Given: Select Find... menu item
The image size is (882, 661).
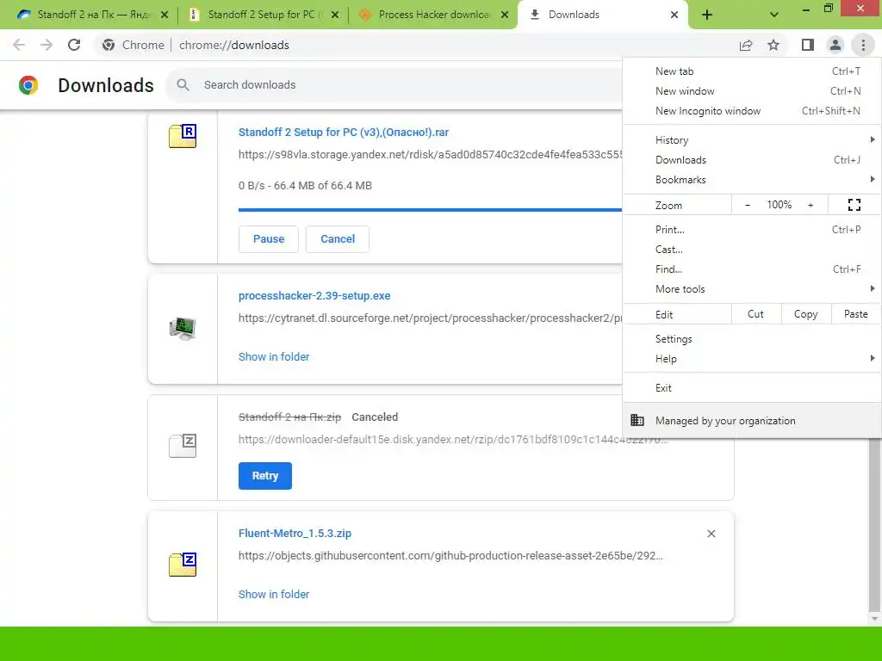Looking at the screenshot, I should (x=752, y=269).
